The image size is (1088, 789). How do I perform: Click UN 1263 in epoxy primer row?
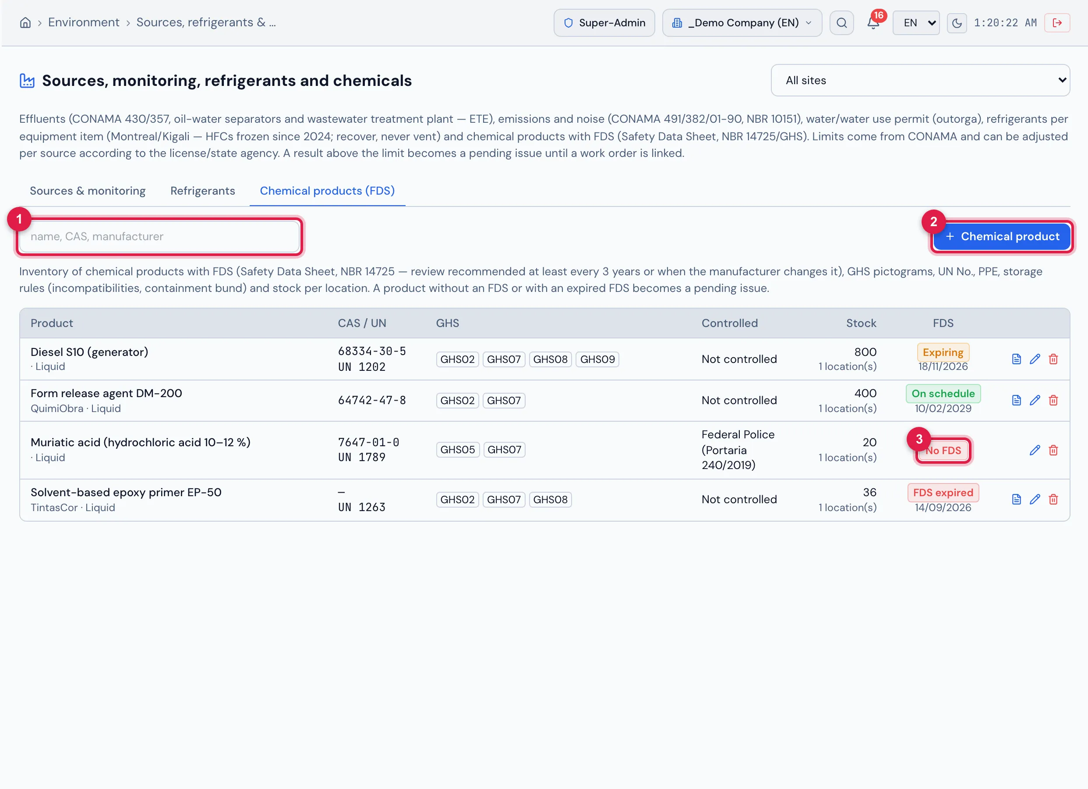(362, 507)
